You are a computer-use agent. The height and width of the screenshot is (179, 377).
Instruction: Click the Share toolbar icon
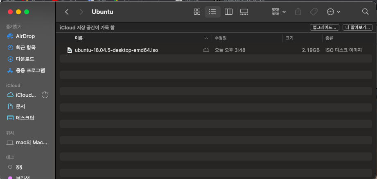298,12
